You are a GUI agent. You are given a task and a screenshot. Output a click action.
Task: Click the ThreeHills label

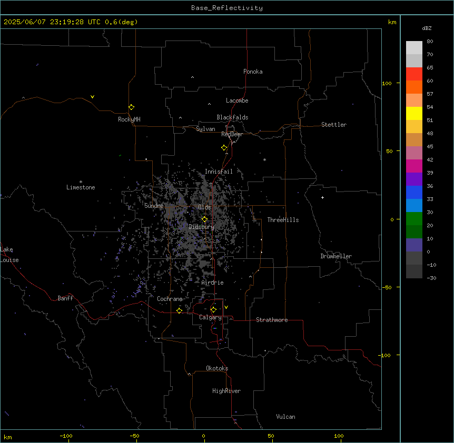[x=283, y=220]
